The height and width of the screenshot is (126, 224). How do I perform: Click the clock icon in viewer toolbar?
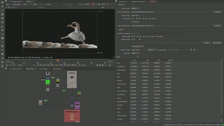(94, 4)
